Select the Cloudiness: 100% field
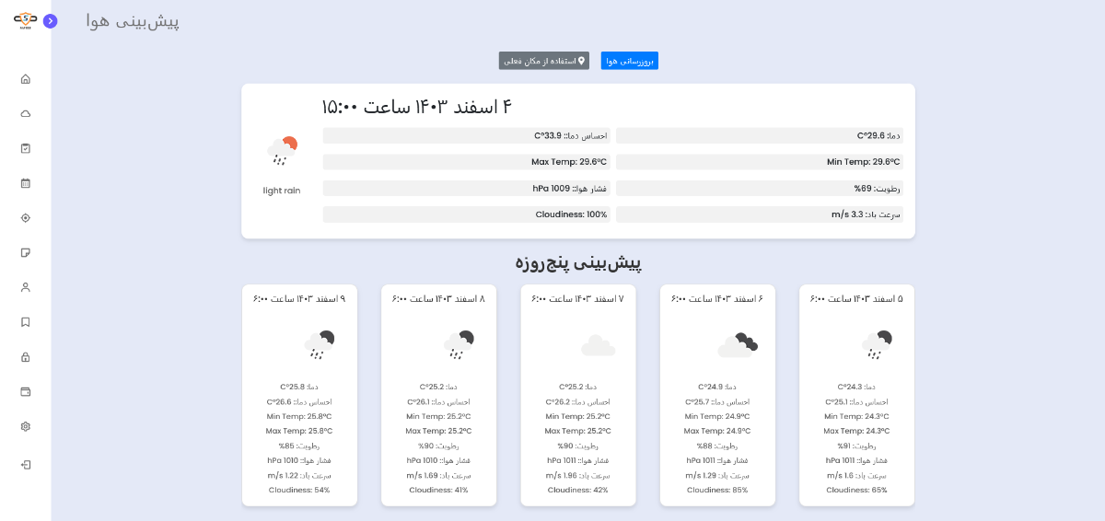Image resolution: width=1105 pixels, height=521 pixels. [x=466, y=214]
